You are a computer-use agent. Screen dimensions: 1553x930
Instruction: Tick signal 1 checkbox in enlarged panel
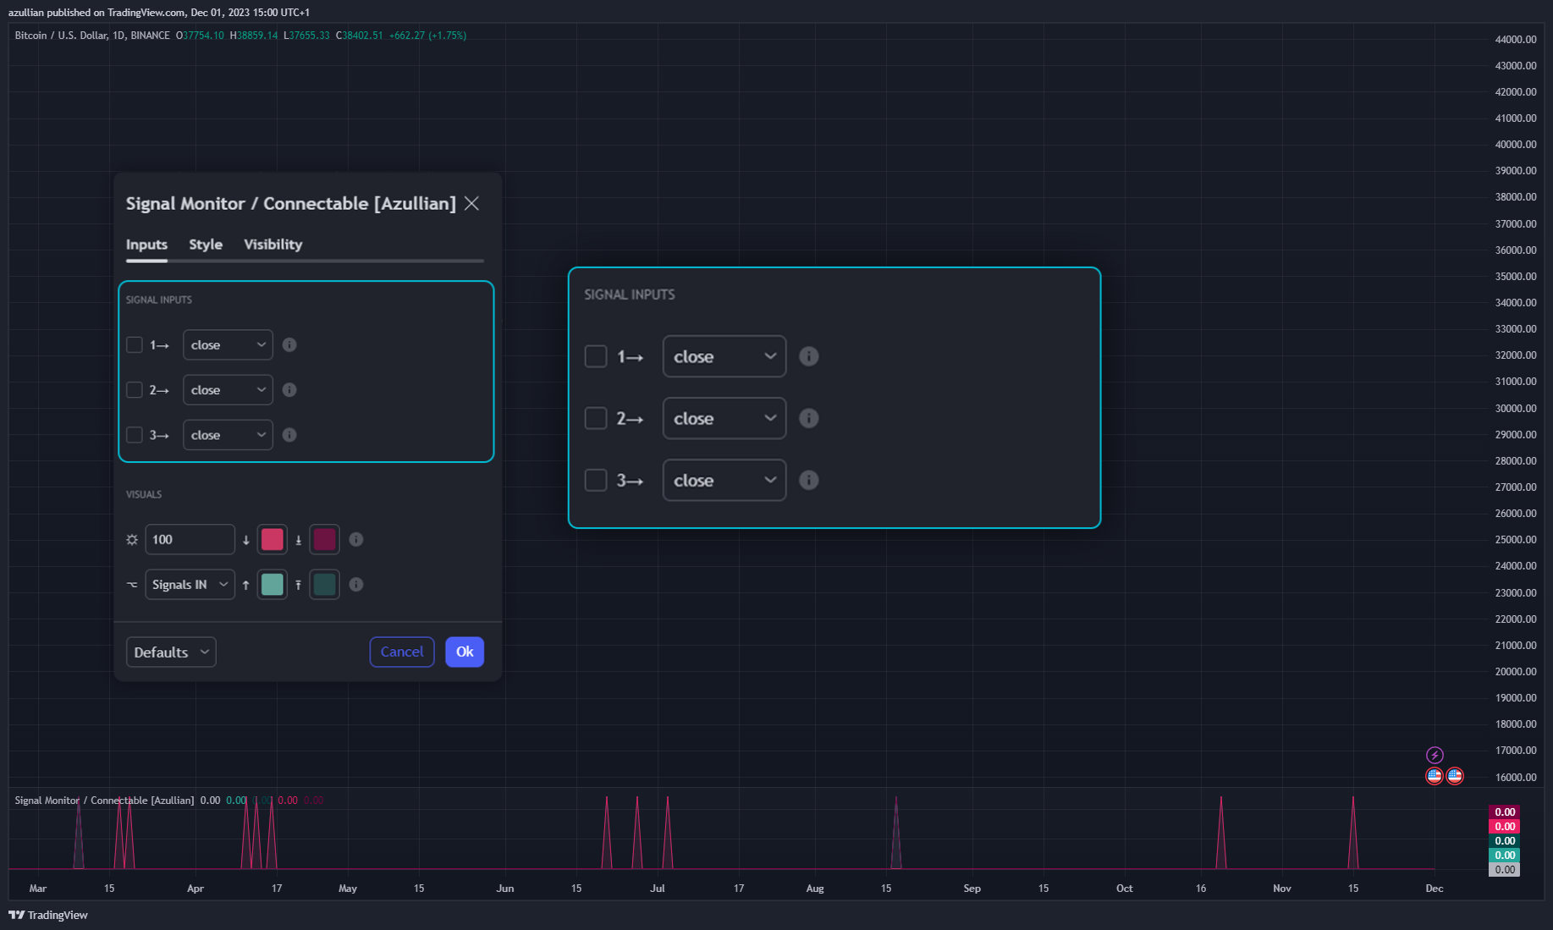[596, 356]
